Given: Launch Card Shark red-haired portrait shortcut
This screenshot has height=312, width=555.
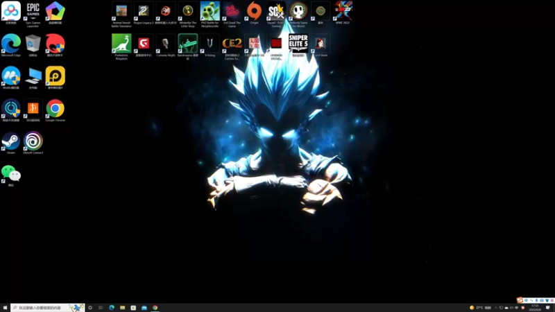Looking at the screenshot, I should [x=321, y=45].
